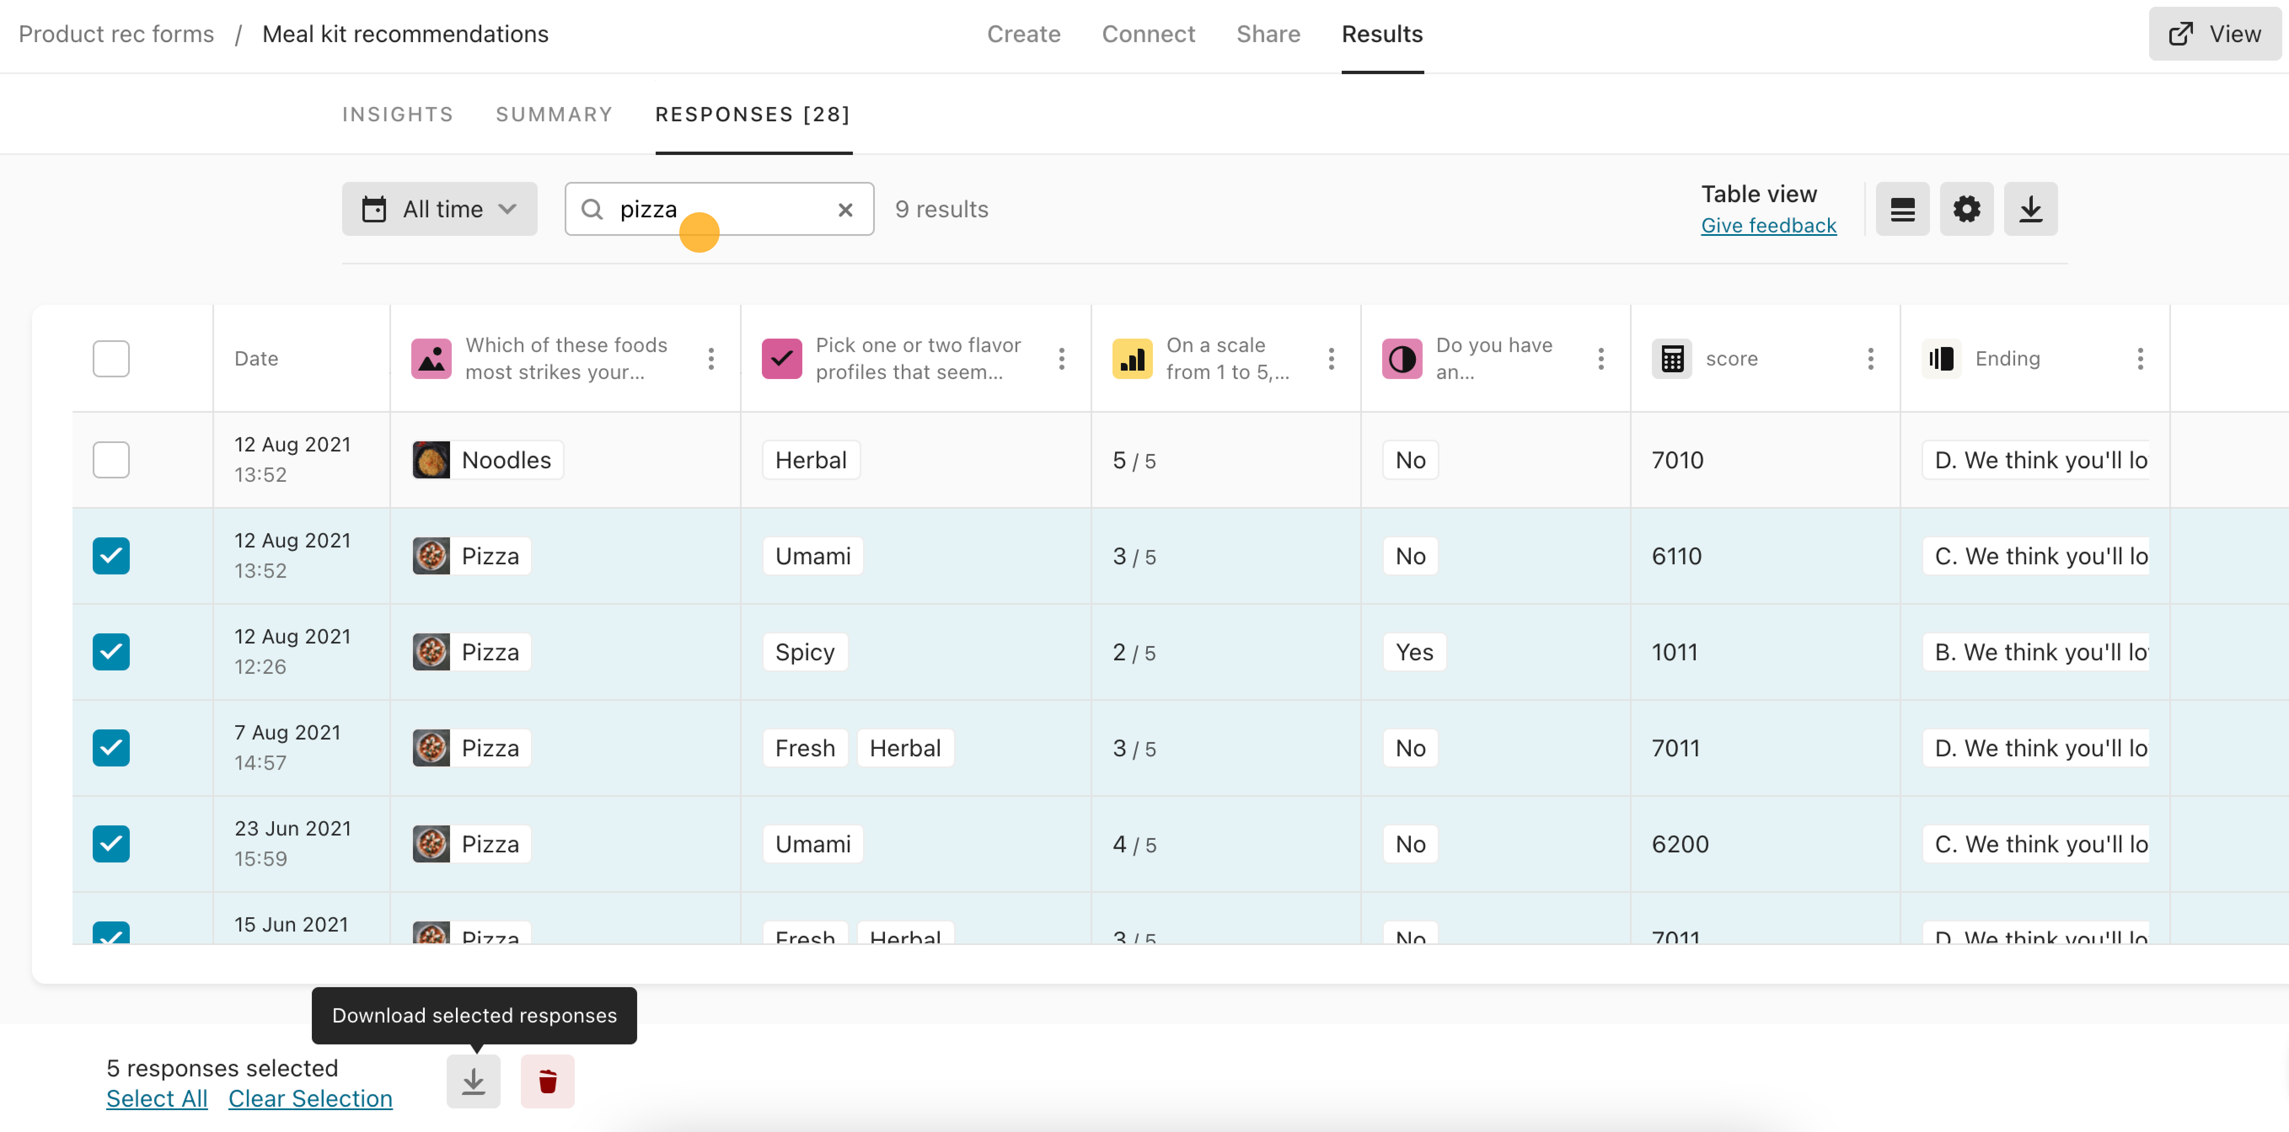Image resolution: width=2289 pixels, height=1132 pixels.
Task: Open options menu for 'Pick one or two flavor' column
Action: (x=1061, y=359)
